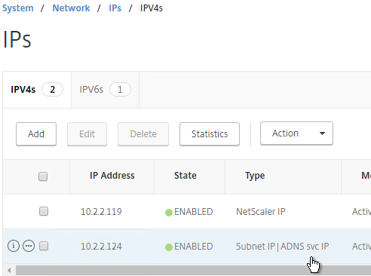Screen dimensions: 371x276
Task: Select the IPV4s tab
Action: 37,90
